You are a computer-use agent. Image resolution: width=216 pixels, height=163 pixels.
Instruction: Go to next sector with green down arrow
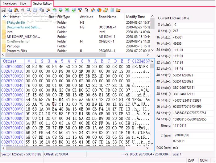61,10
